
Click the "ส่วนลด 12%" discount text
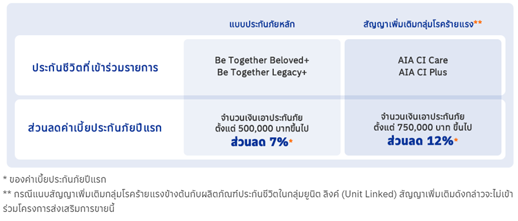(420, 141)
